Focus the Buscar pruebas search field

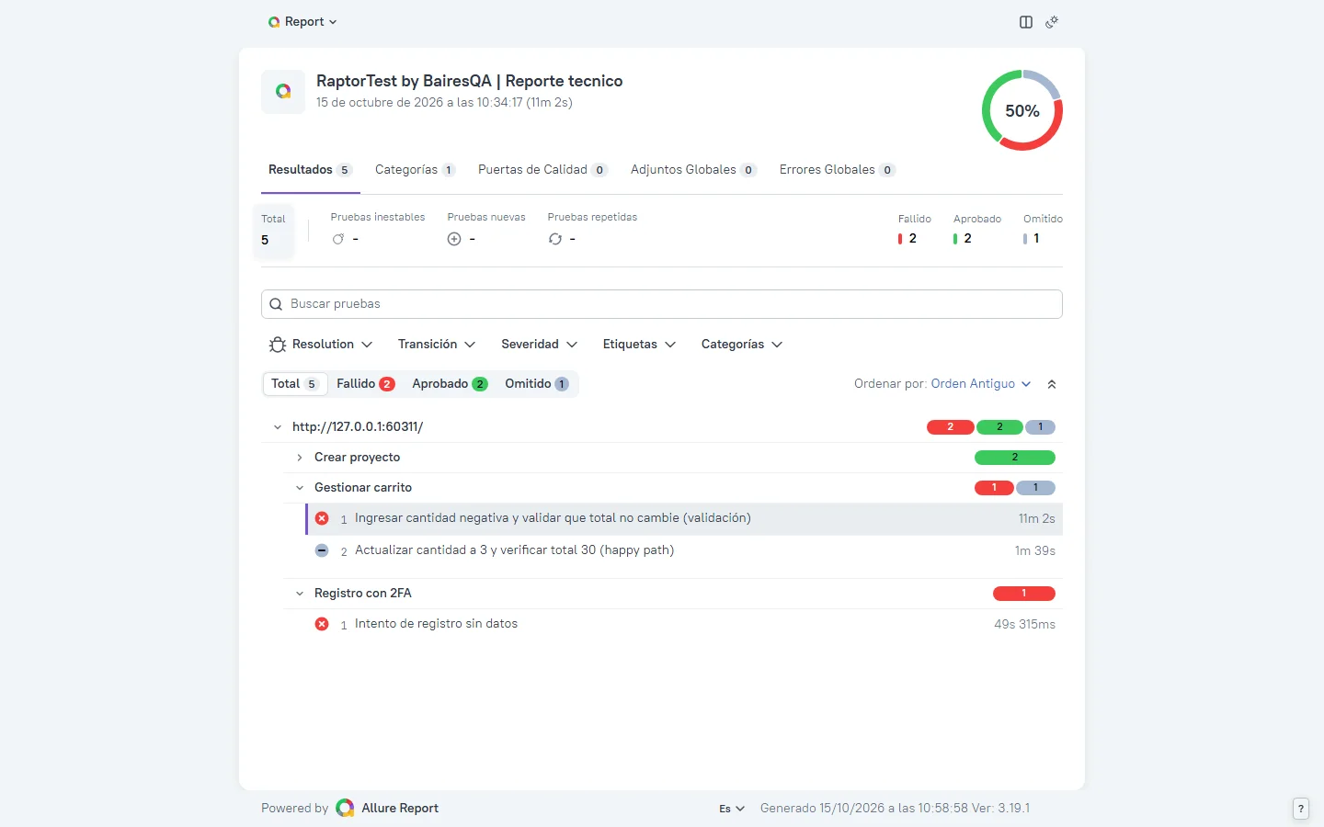pyautogui.click(x=662, y=304)
